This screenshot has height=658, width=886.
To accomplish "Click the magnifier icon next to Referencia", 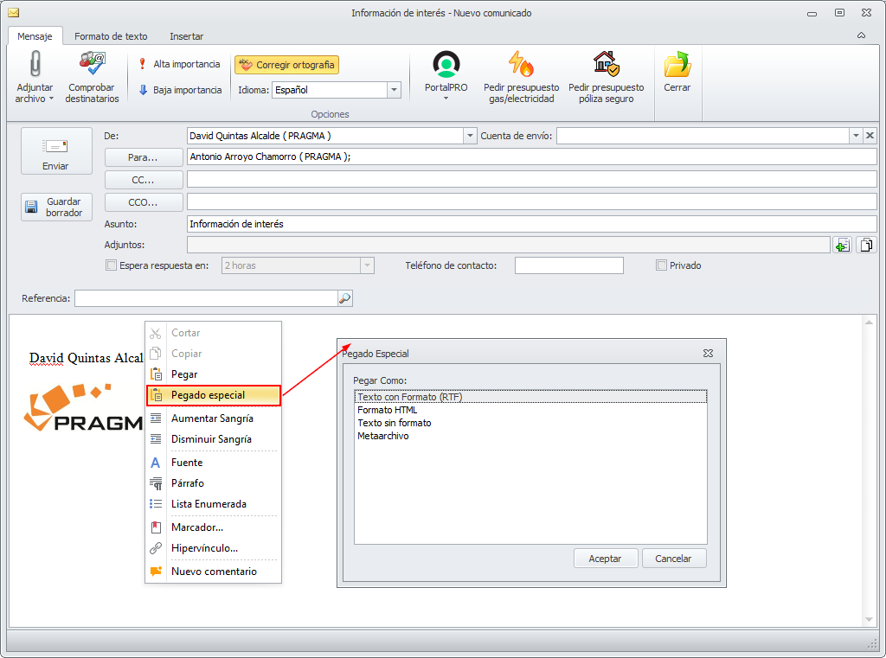I will coord(344,298).
